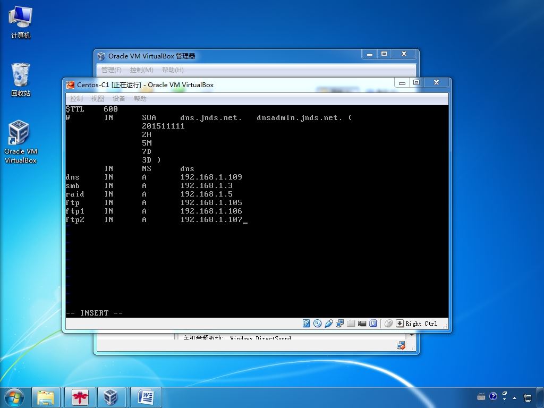Screen dimensions: 544x408
Task: Click the optical disc drive status icon
Action: click(x=318, y=324)
